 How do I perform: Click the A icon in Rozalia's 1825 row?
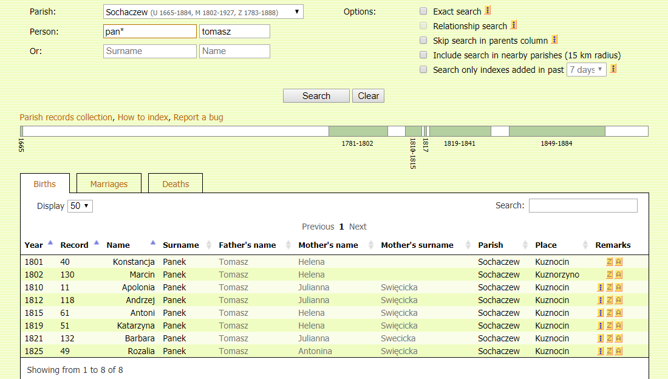(x=619, y=352)
